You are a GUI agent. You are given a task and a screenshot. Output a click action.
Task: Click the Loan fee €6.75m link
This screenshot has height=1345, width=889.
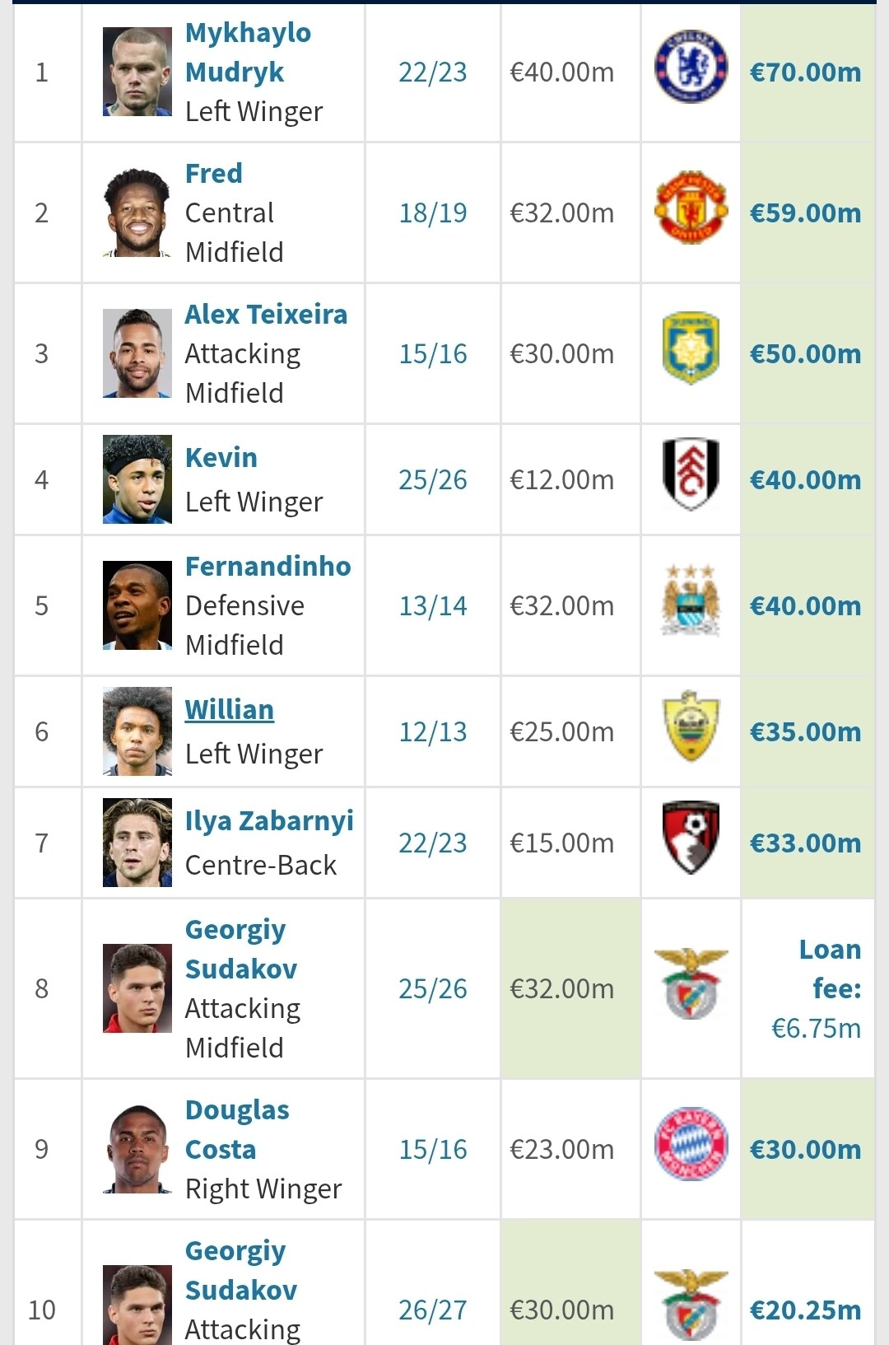(817, 988)
